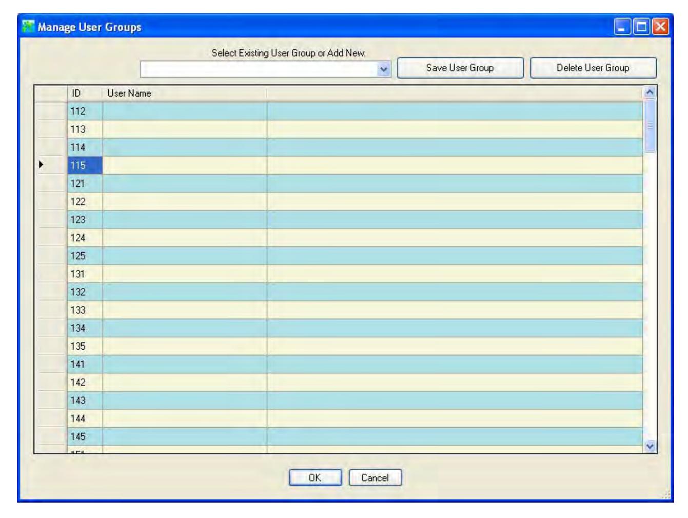
Task: Click the scrollbar up arrow
Action: click(x=650, y=92)
